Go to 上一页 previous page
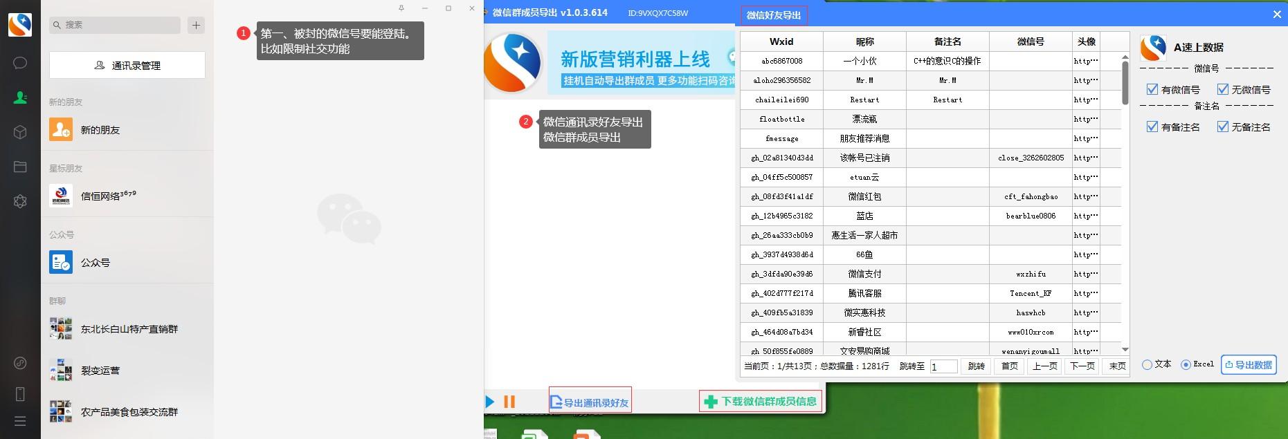Viewport: 1288px width, 439px height. [1045, 366]
